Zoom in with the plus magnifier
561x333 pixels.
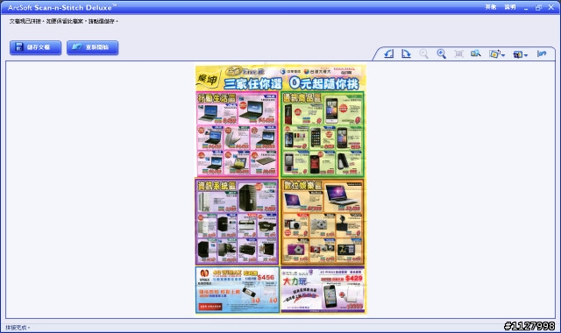point(441,54)
